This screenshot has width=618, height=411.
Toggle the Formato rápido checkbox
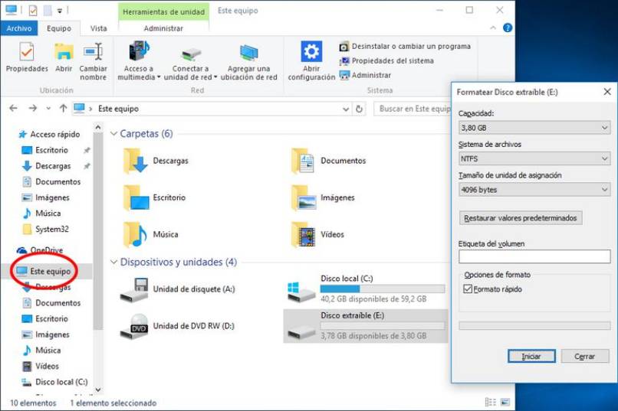coord(468,289)
